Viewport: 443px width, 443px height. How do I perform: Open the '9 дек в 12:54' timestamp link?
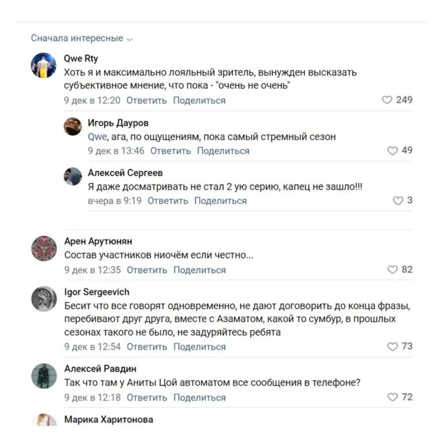coord(92,347)
